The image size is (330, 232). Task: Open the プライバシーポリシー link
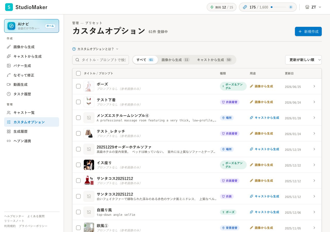point(33,226)
